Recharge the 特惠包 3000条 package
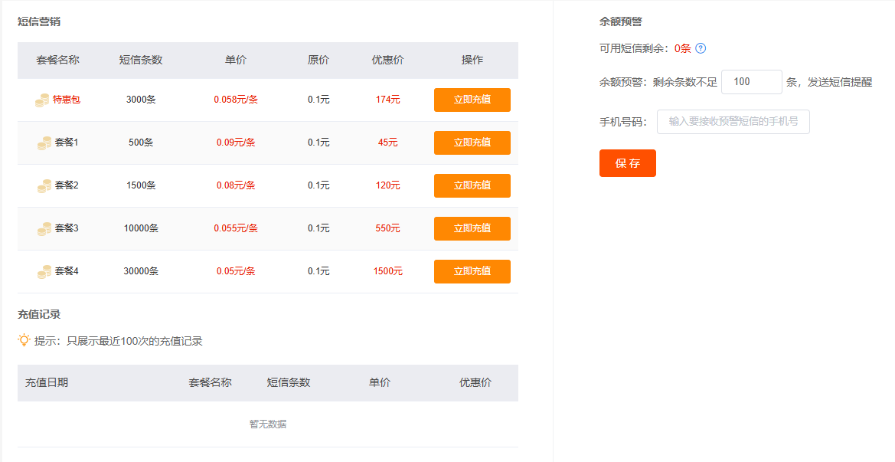Viewport: 895px width, 462px height. pos(472,100)
